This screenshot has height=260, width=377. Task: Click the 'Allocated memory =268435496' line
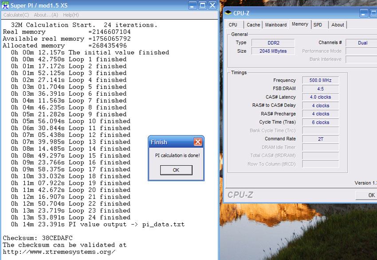65,46
